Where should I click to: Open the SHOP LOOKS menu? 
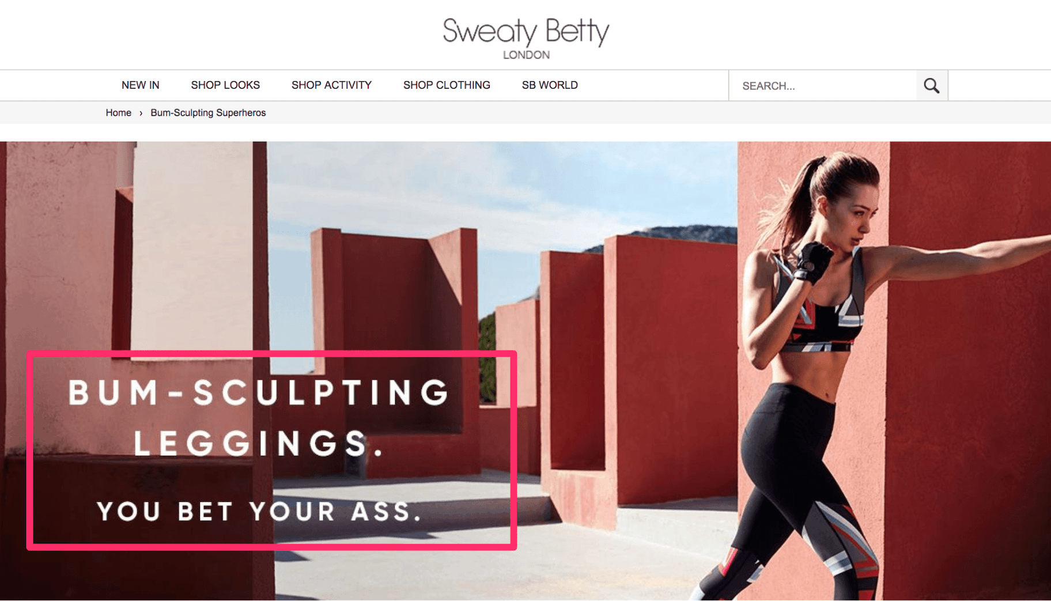click(x=225, y=85)
